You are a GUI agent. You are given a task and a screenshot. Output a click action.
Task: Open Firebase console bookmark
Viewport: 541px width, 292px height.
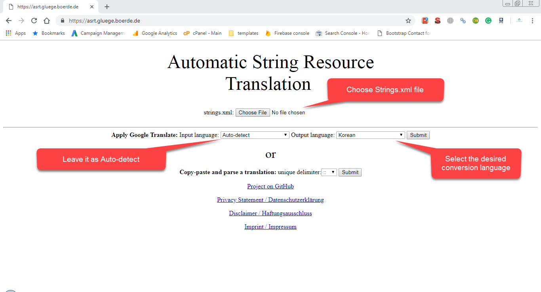(288, 33)
